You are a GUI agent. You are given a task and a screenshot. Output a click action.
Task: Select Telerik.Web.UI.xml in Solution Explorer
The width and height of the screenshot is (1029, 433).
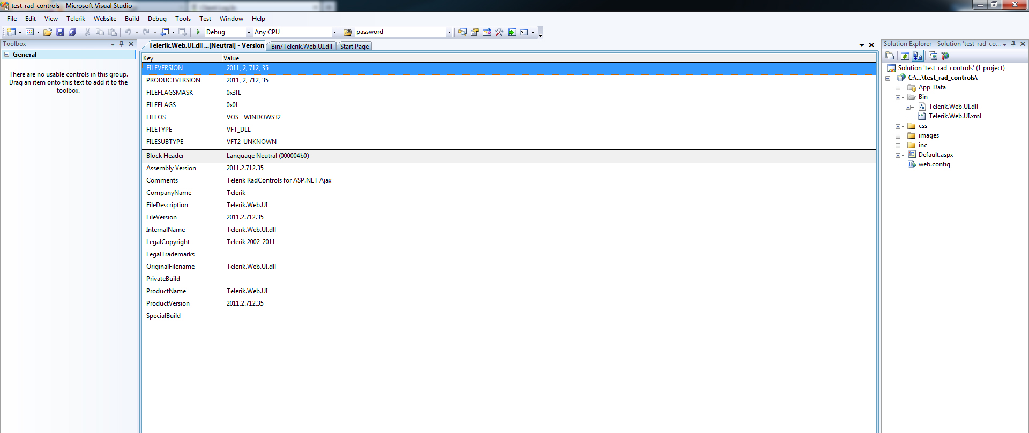click(955, 117)
